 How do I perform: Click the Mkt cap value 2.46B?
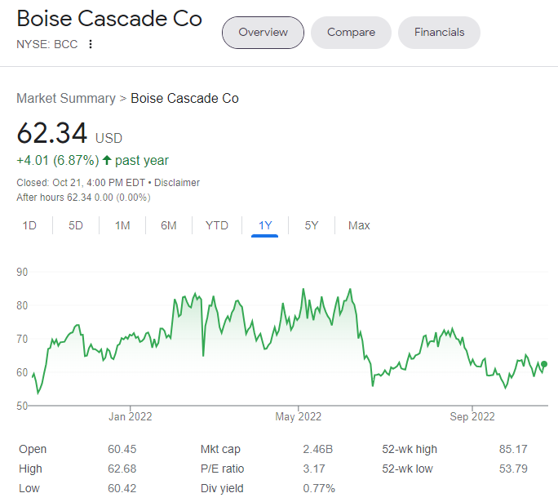click(318, 449)
